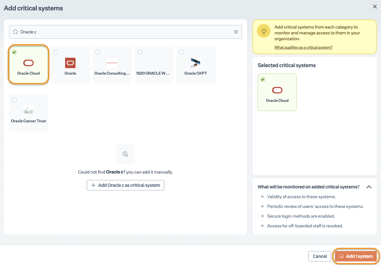Close the Add critical systems dialog
The image size is (381, 265).
pos(375,6)
